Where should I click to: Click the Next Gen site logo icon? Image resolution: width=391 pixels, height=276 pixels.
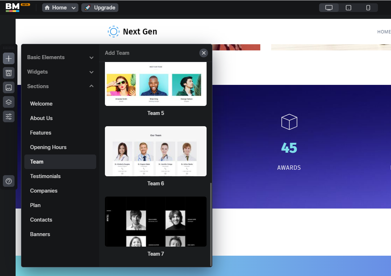pos(114,32)
